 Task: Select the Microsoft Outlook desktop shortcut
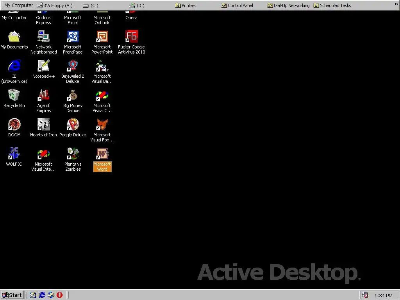[x=102, y=18]
